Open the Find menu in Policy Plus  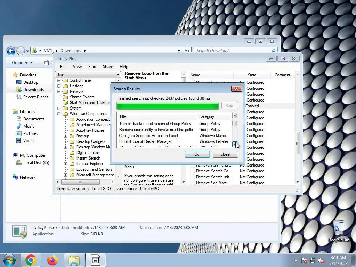click(x=92, y=66)
